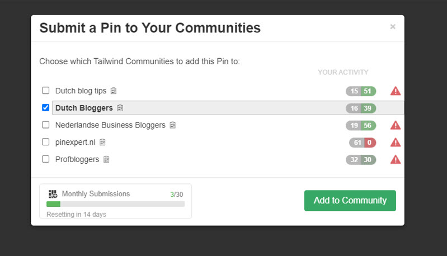Click the rules icon next to Profbloggers
The height and width of the screenshot is (256, 447).
pyautogui.click(x=106, y=160)
